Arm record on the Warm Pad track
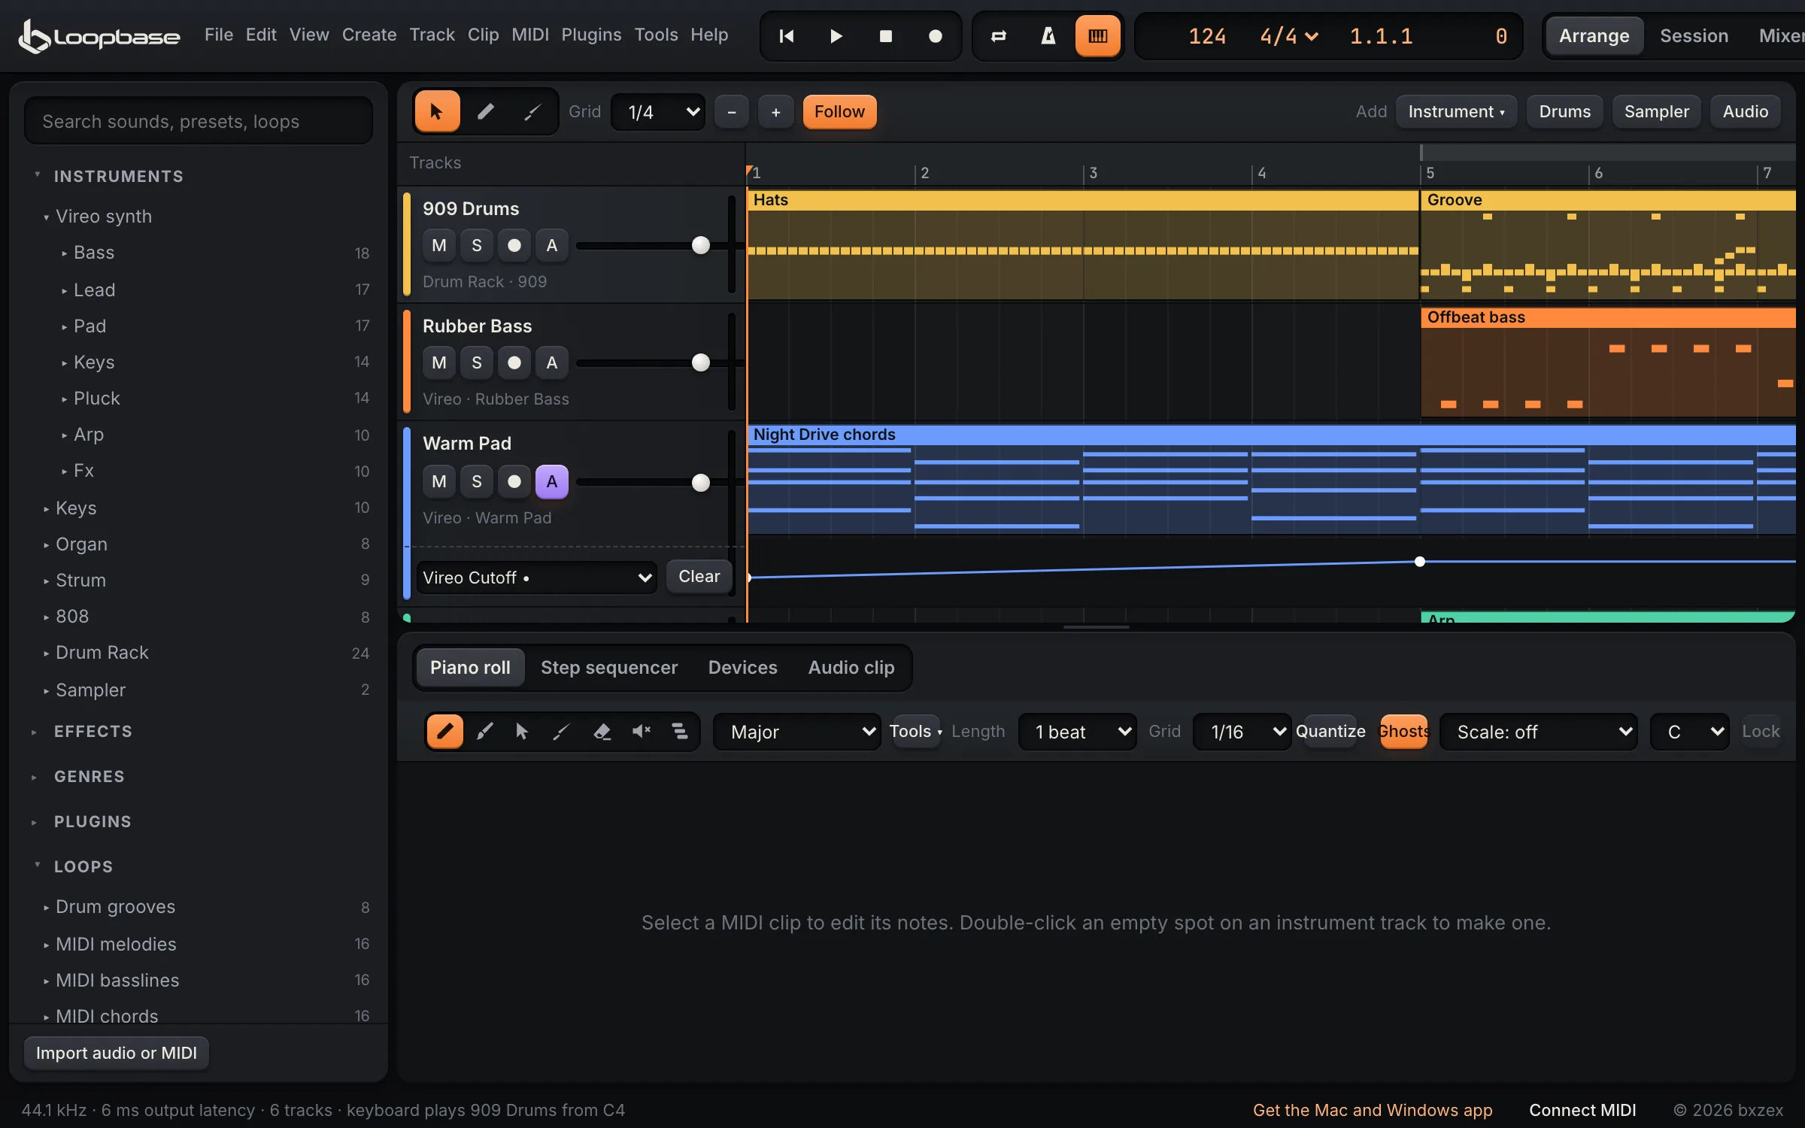 (514, 481)
